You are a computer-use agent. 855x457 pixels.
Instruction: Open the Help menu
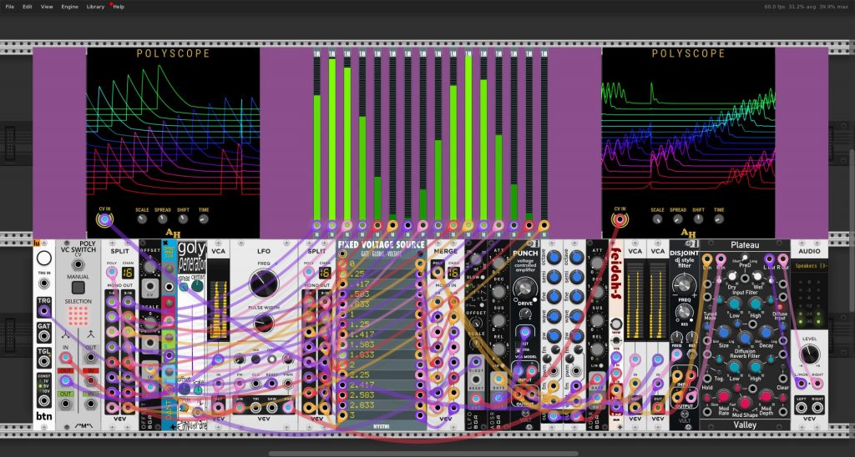coord(119,7)
